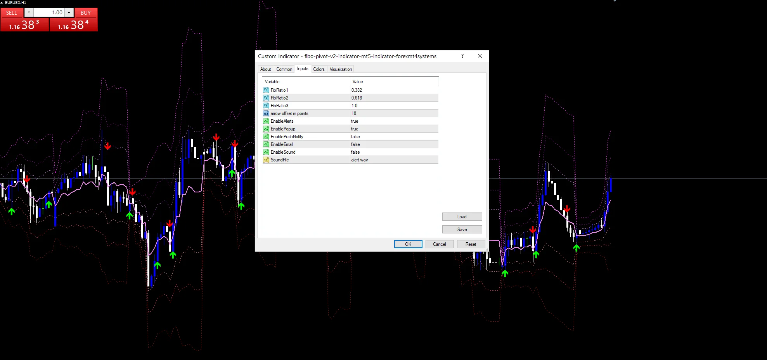Open the lot volume dropdown arrow
767x360 pixels.
(x=29, y=12)
